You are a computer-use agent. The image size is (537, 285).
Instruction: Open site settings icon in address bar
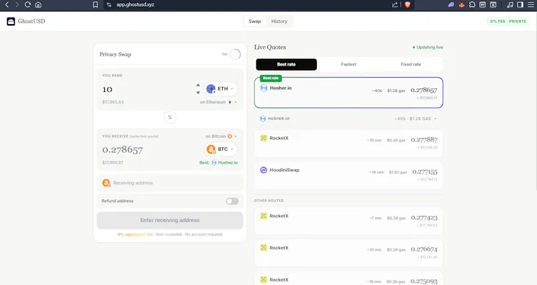[x=109, y=5]
